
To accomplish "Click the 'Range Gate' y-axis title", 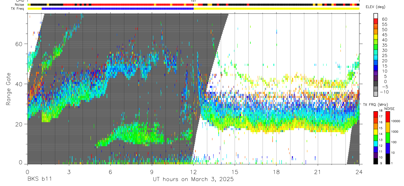I will [9, 90].
